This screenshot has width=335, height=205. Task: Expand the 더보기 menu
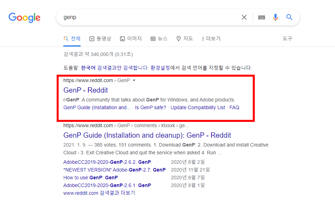coord(211,39)
